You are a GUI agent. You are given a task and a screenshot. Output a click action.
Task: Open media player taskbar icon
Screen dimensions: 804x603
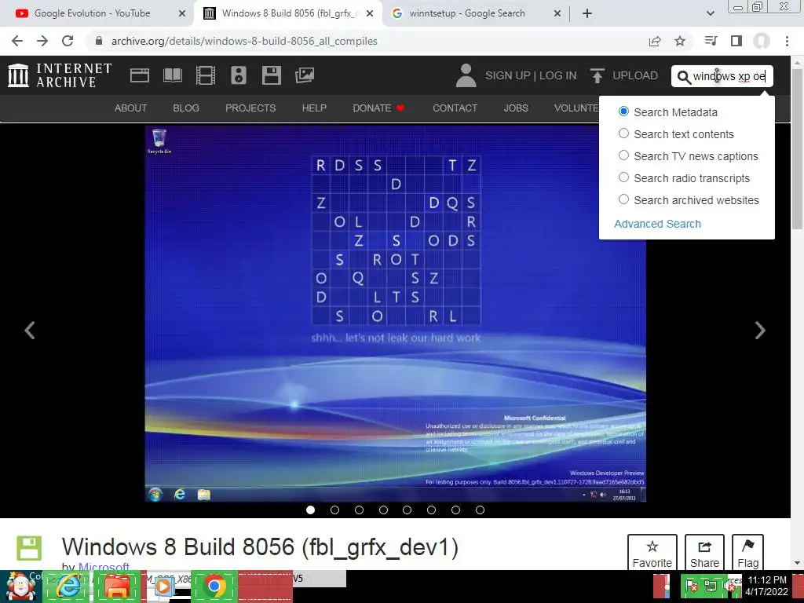pyautogui.click(x=163, y=586)
